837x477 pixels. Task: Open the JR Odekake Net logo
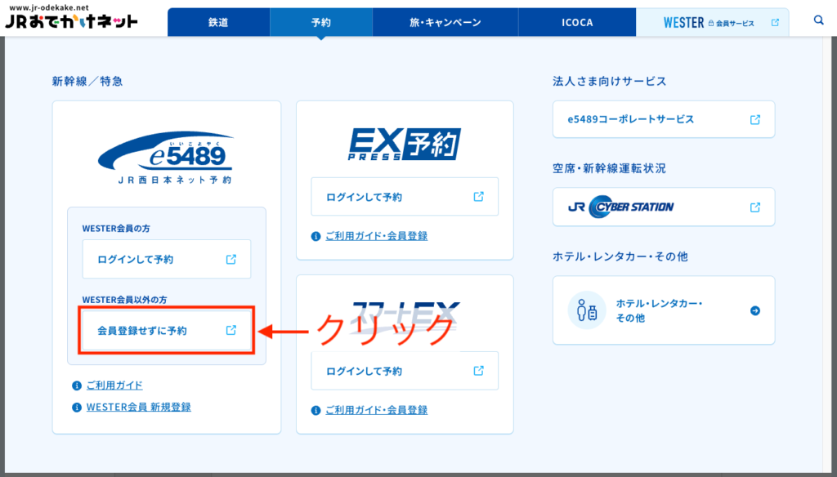pos(71,21)
